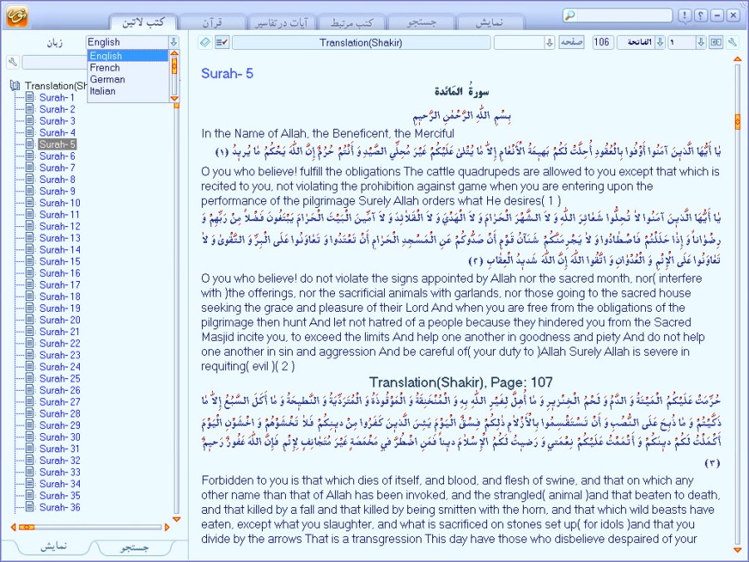
Task: Click down arrow of language list scrollbar
Action: click(175, 98)
